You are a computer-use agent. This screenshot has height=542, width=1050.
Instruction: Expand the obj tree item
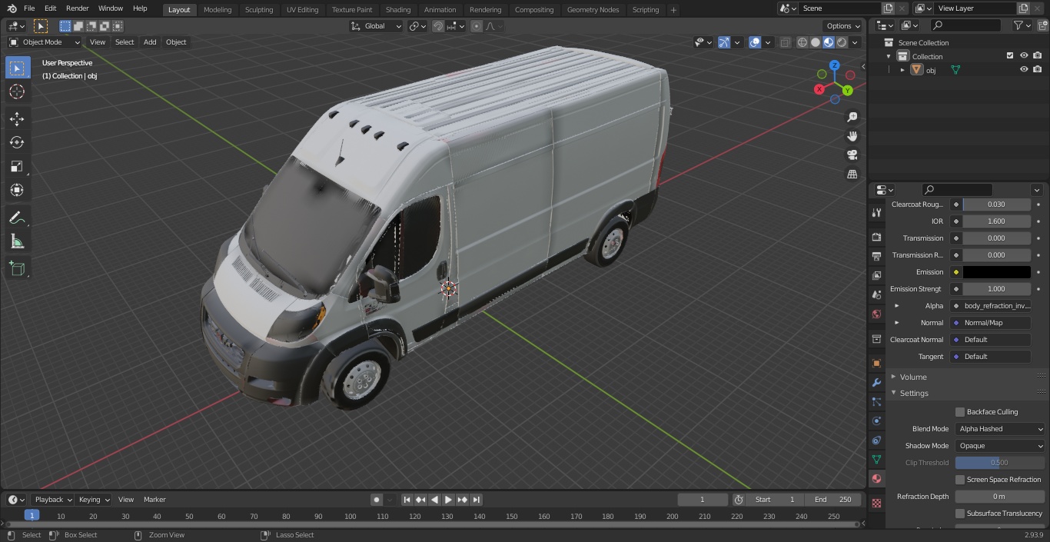902,70
